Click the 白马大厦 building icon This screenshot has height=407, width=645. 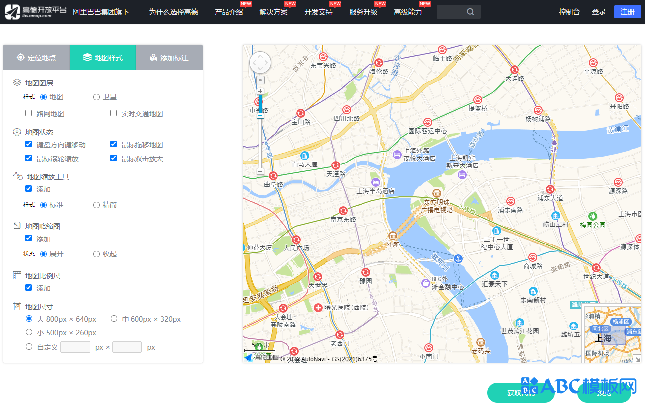[305, 156]
